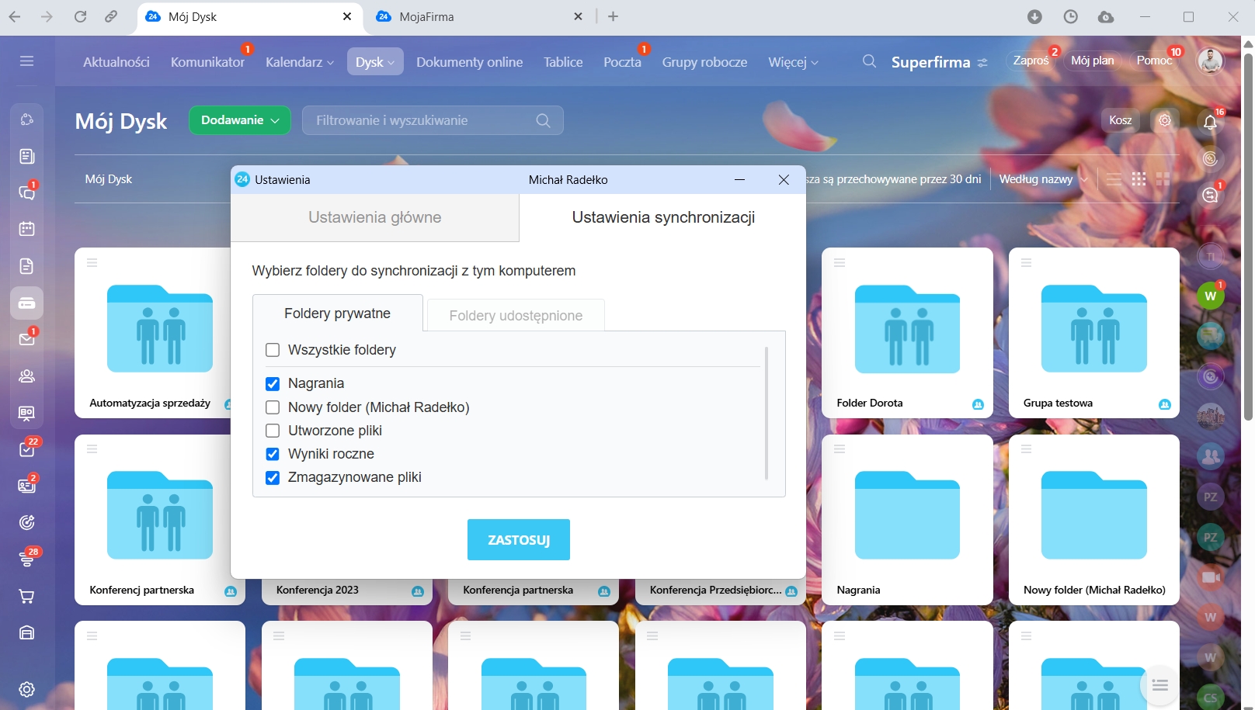Open the webmail envelope icon in left sidebar
This screenshot has height=710, width=1255.
[x=27, y=339]
